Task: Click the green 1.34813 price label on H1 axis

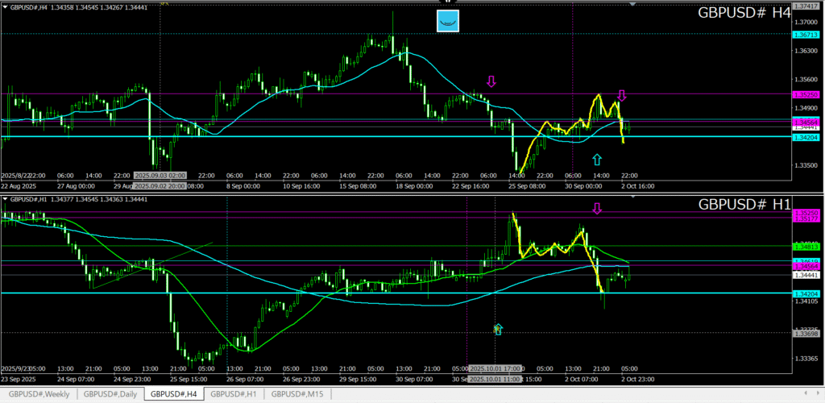Action: click(x=806, y=246)
